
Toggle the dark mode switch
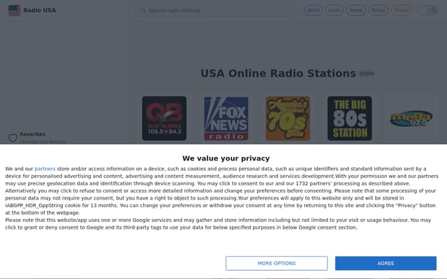428,10
